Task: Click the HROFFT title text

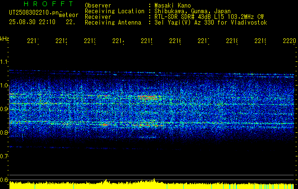Action: click(x=48, y=4)
